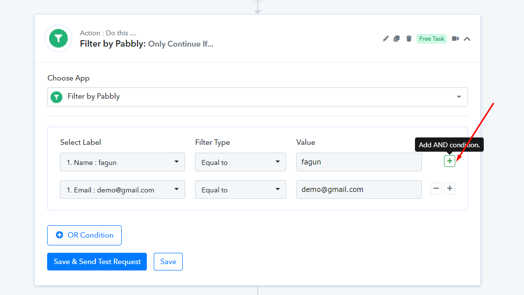Viewport: 524px width, 295px height.
Task: Delete the Filter step with trash icon
Action: pyautogui.click(x=409, y=39)
